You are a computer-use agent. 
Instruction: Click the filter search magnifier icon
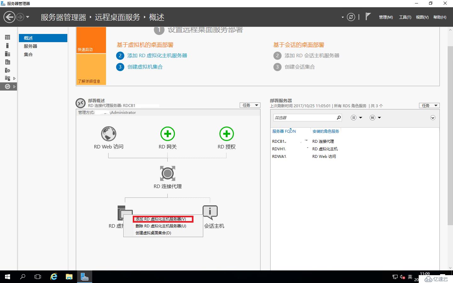(x=339, y=118)
